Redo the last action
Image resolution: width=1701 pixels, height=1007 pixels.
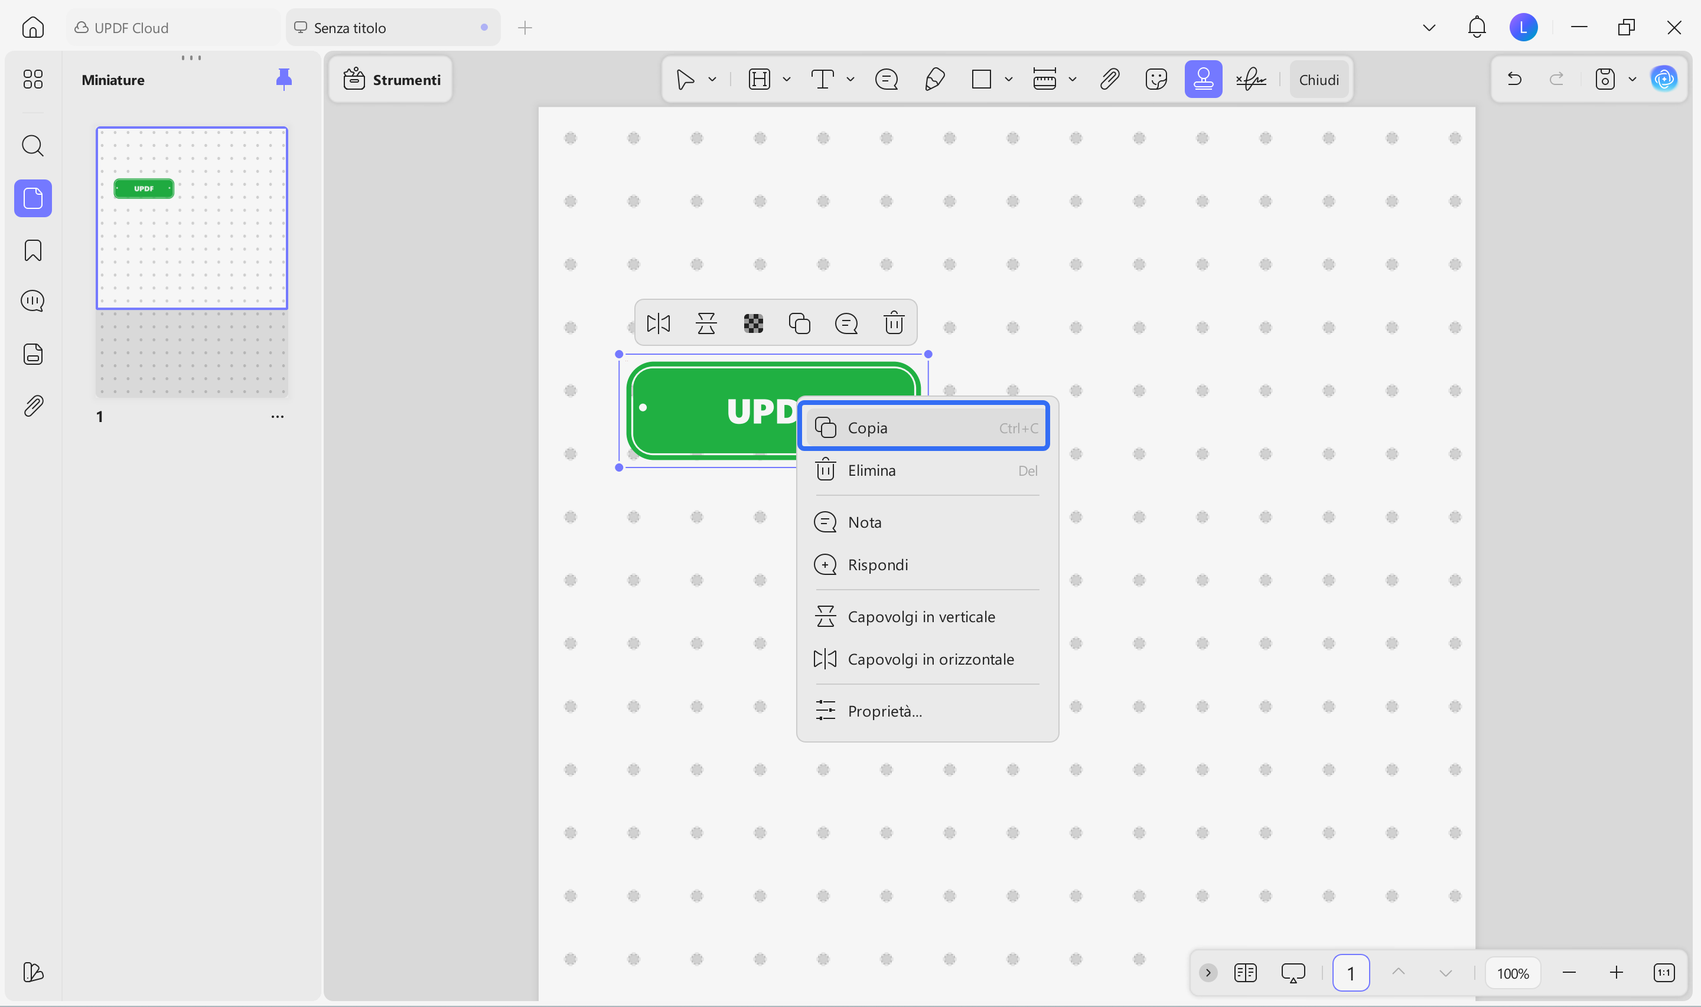pyautogui.click(x=1556, y=80)
